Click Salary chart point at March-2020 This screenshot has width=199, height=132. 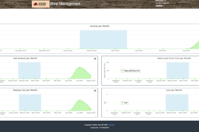tap(183, 79)
